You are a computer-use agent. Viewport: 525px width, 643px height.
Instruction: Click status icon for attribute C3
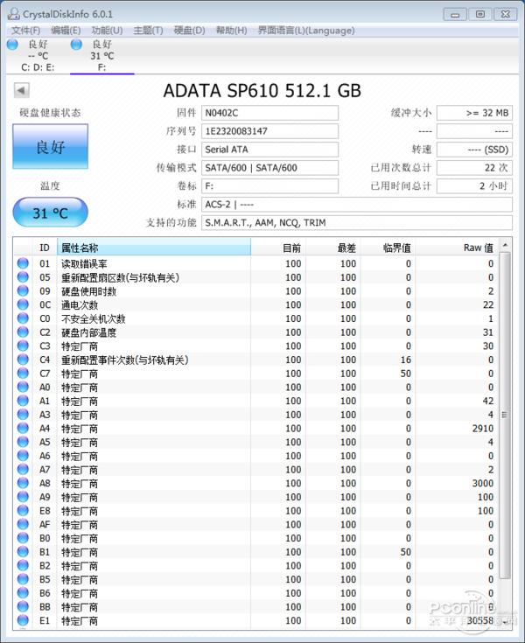click(23, 346)
